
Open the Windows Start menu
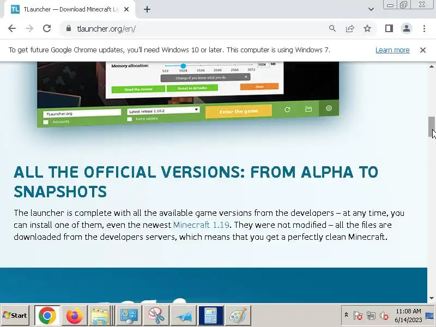coord(15,316)
